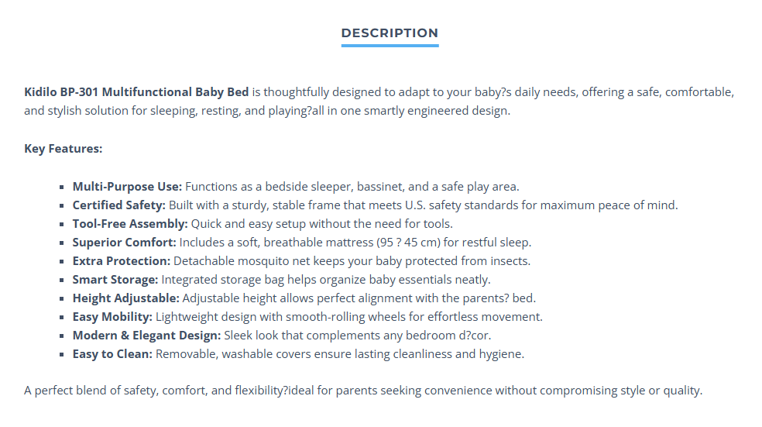Screen dimensions: 762x427
Task: Click the Smart Storage feature label
Action: click(x=115, y=280)
